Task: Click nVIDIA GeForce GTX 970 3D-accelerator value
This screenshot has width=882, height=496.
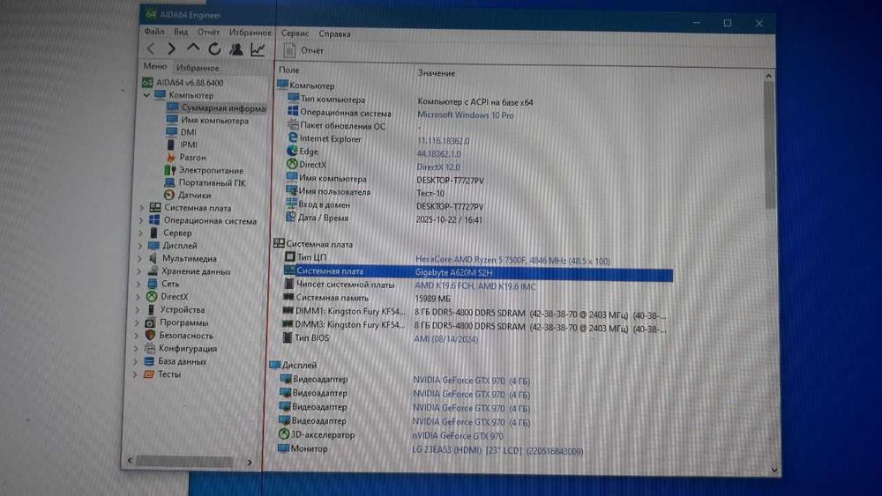Action: point(457,436)
